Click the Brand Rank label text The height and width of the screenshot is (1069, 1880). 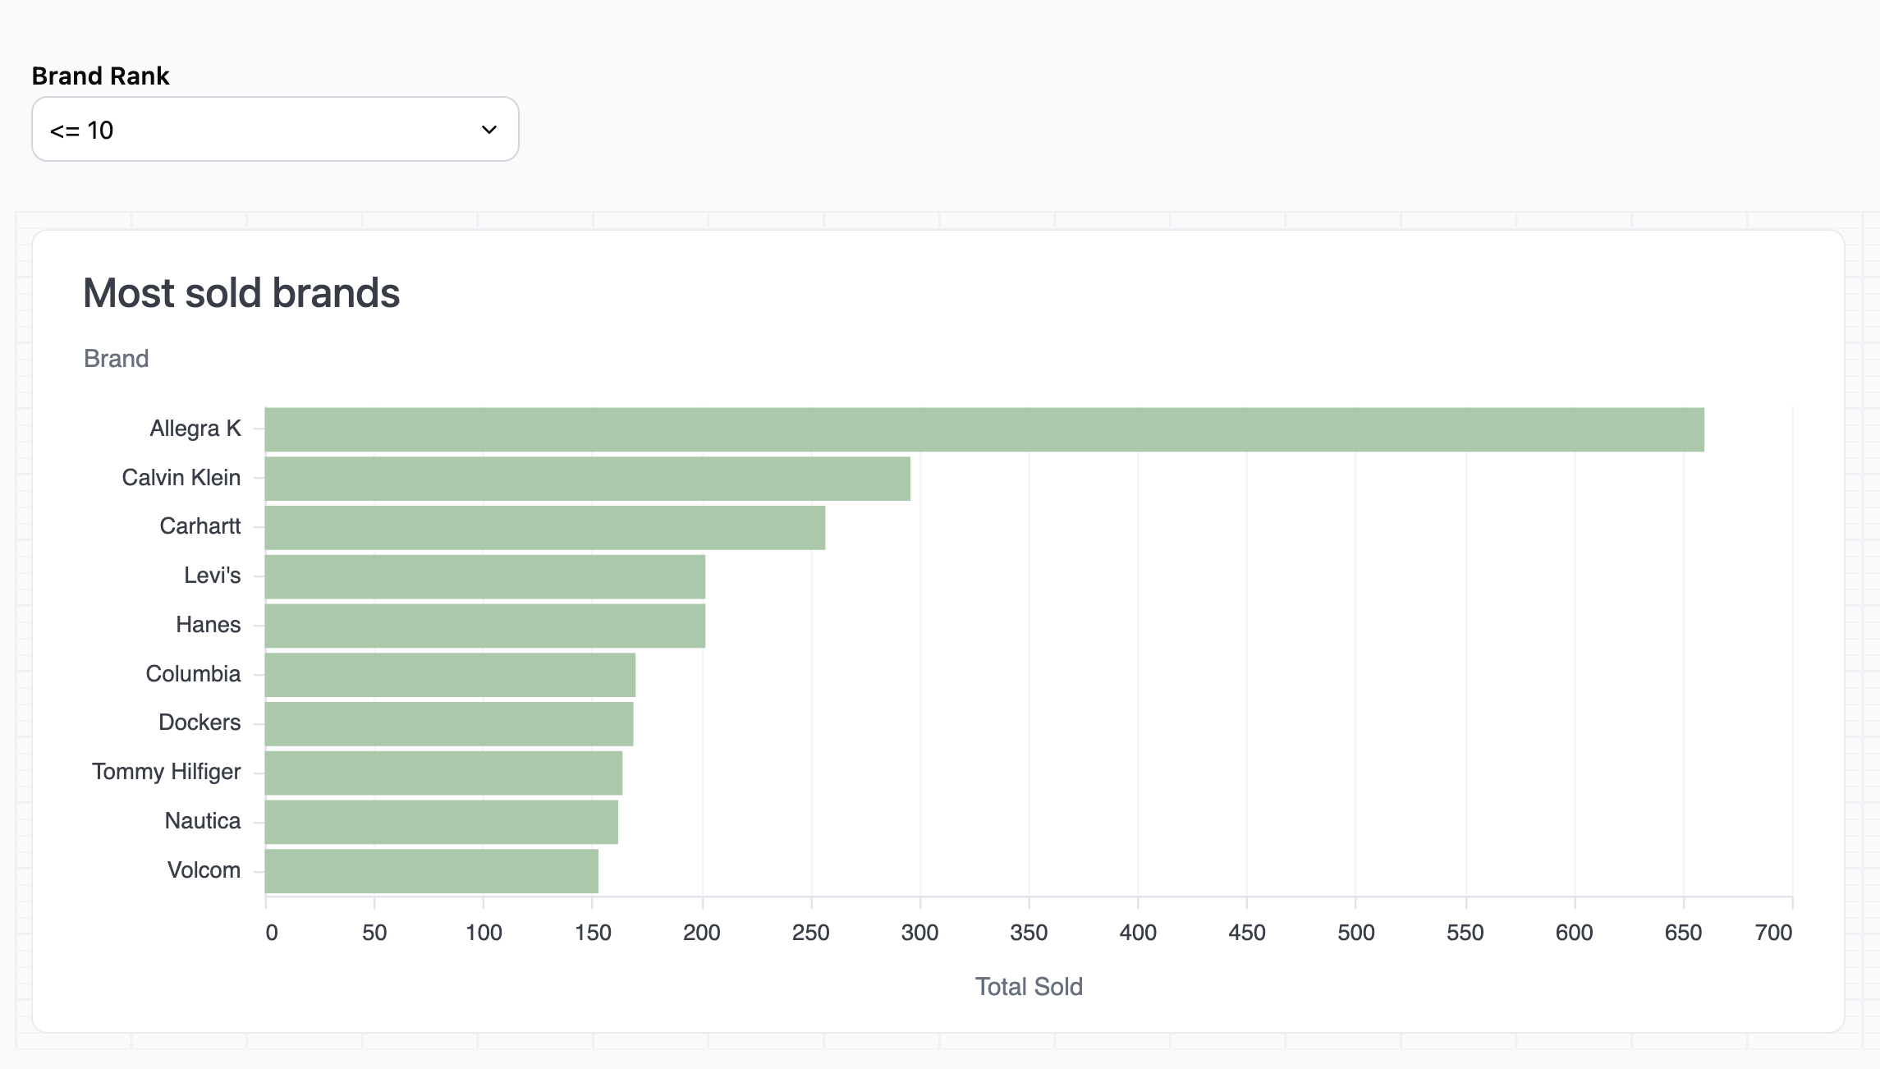pyautogui.click(x=100, y=76)
